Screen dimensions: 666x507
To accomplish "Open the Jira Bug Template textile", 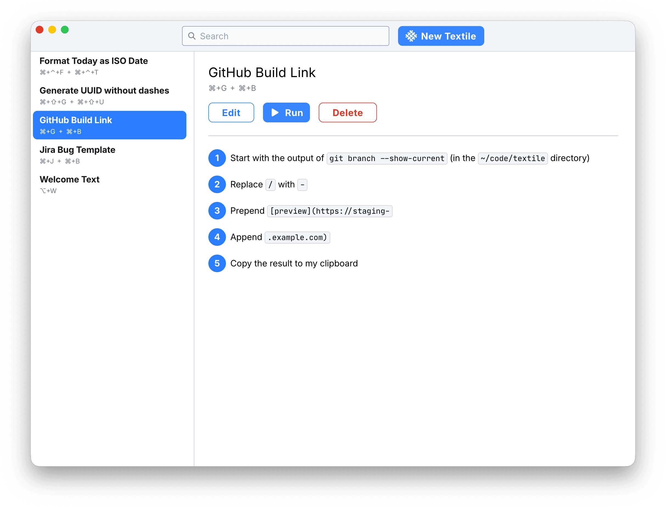I will point(109,154).
